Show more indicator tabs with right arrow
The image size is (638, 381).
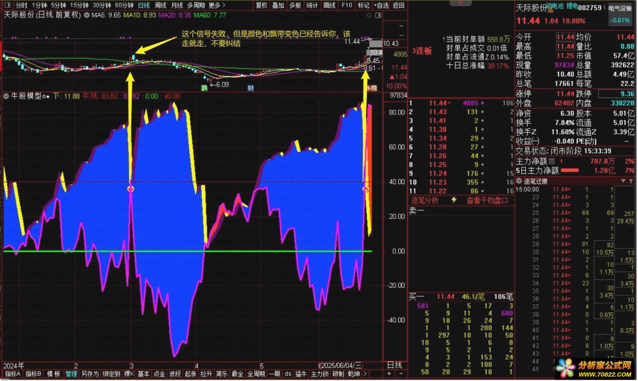click(365, 374)
